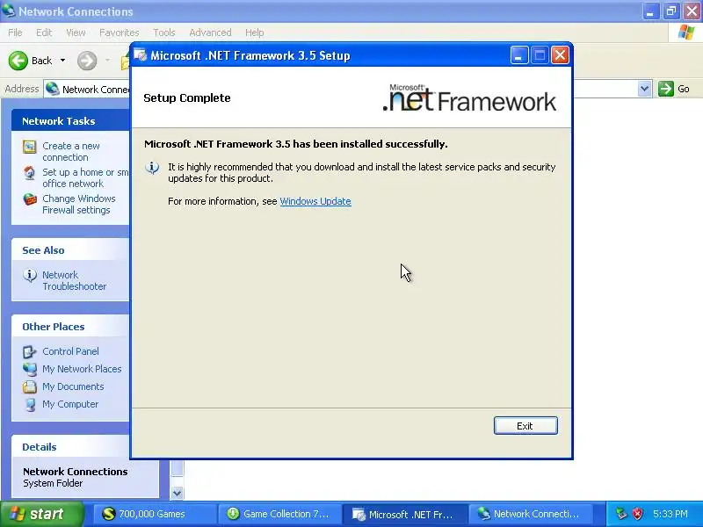Click the info icon beside recommendation text
This screenshot has width=703, height=527.
click(152, 168)
